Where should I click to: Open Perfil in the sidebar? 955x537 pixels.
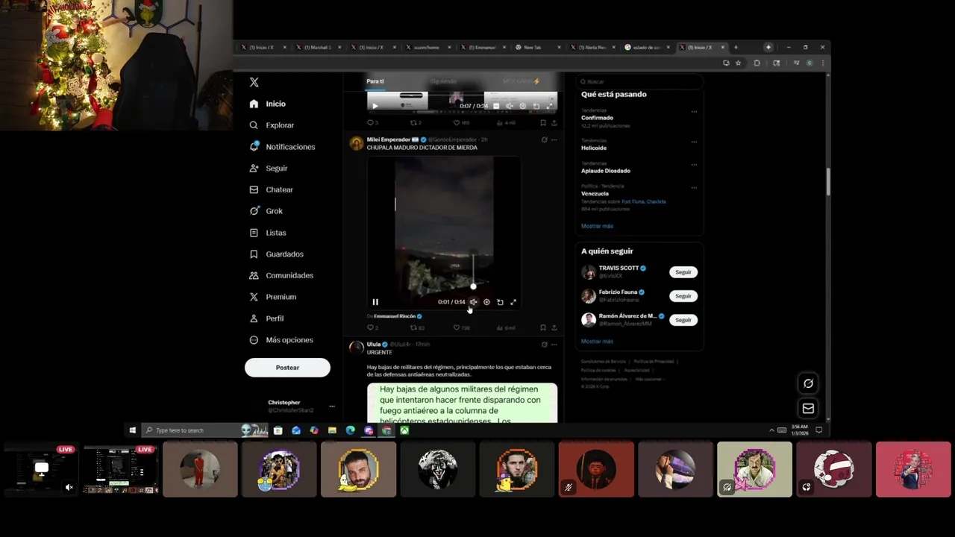point(266,318)
